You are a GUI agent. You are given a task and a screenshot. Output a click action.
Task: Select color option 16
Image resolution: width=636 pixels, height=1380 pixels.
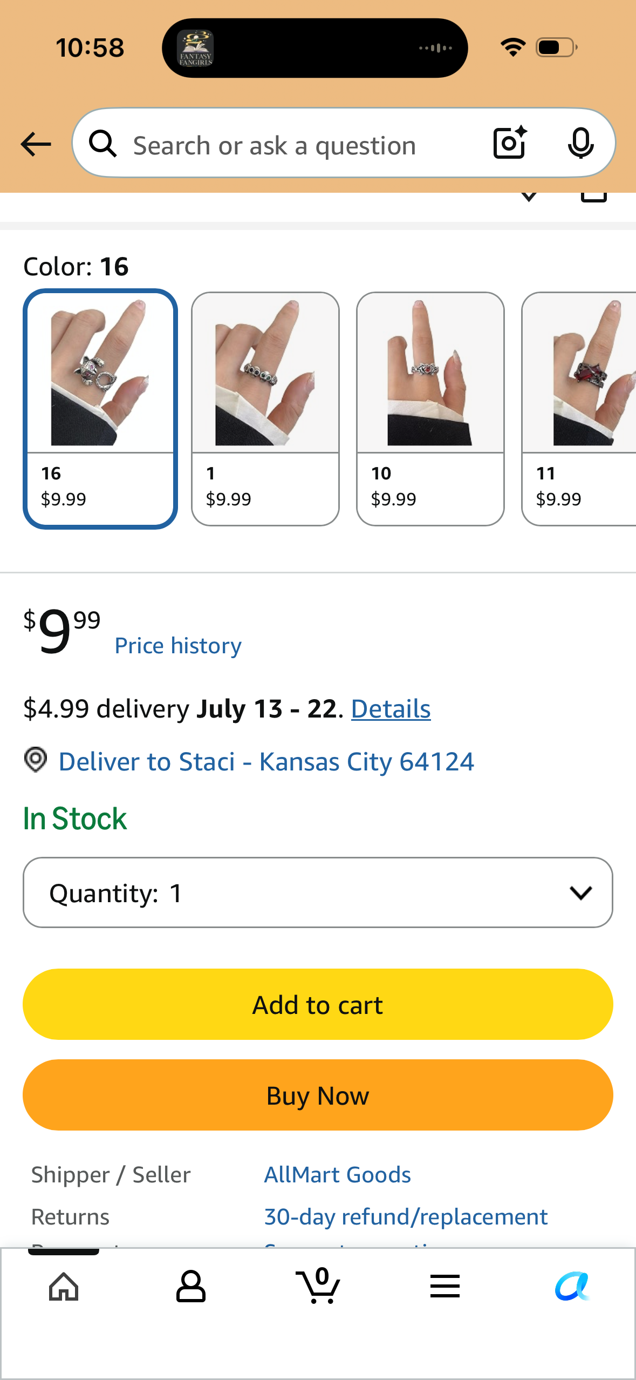tap(100, 409)
